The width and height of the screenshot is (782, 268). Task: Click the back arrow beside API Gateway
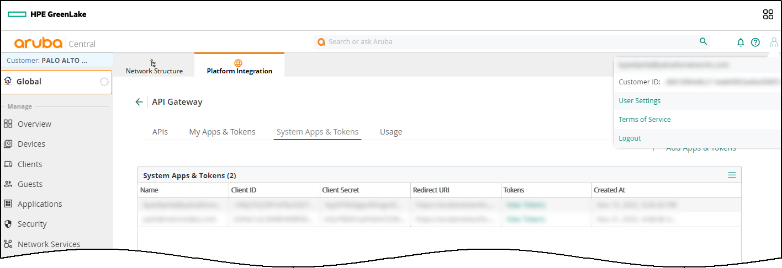pos(139,102)
